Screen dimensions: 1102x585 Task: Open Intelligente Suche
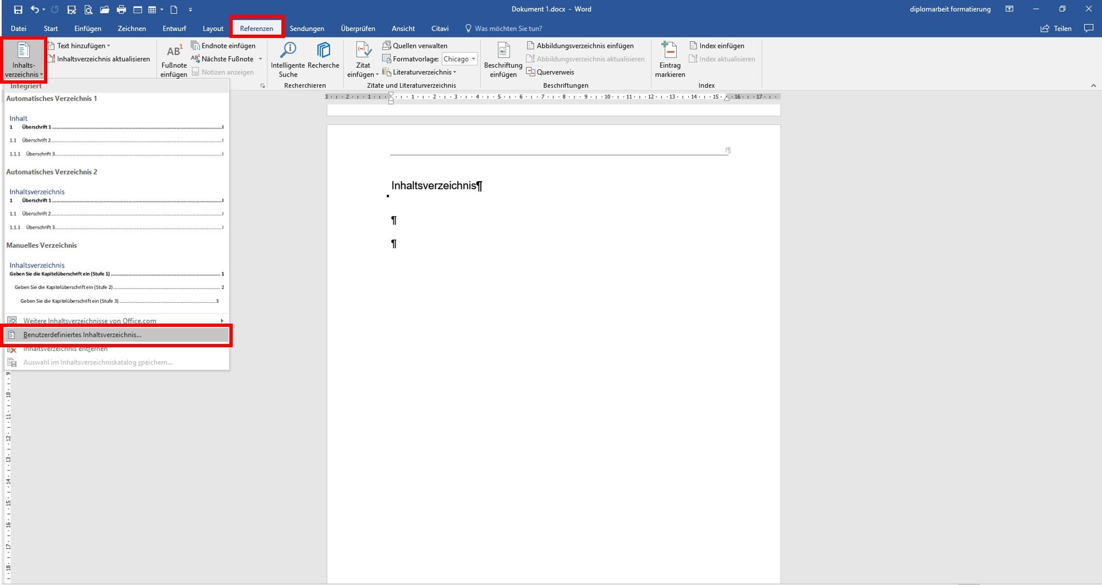click(x=288, y=59)
